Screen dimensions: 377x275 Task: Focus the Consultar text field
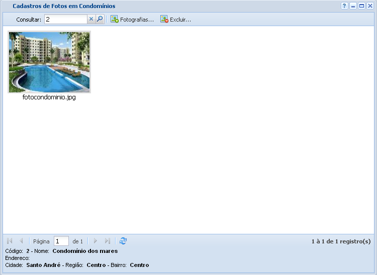click(x=66, y=20)
